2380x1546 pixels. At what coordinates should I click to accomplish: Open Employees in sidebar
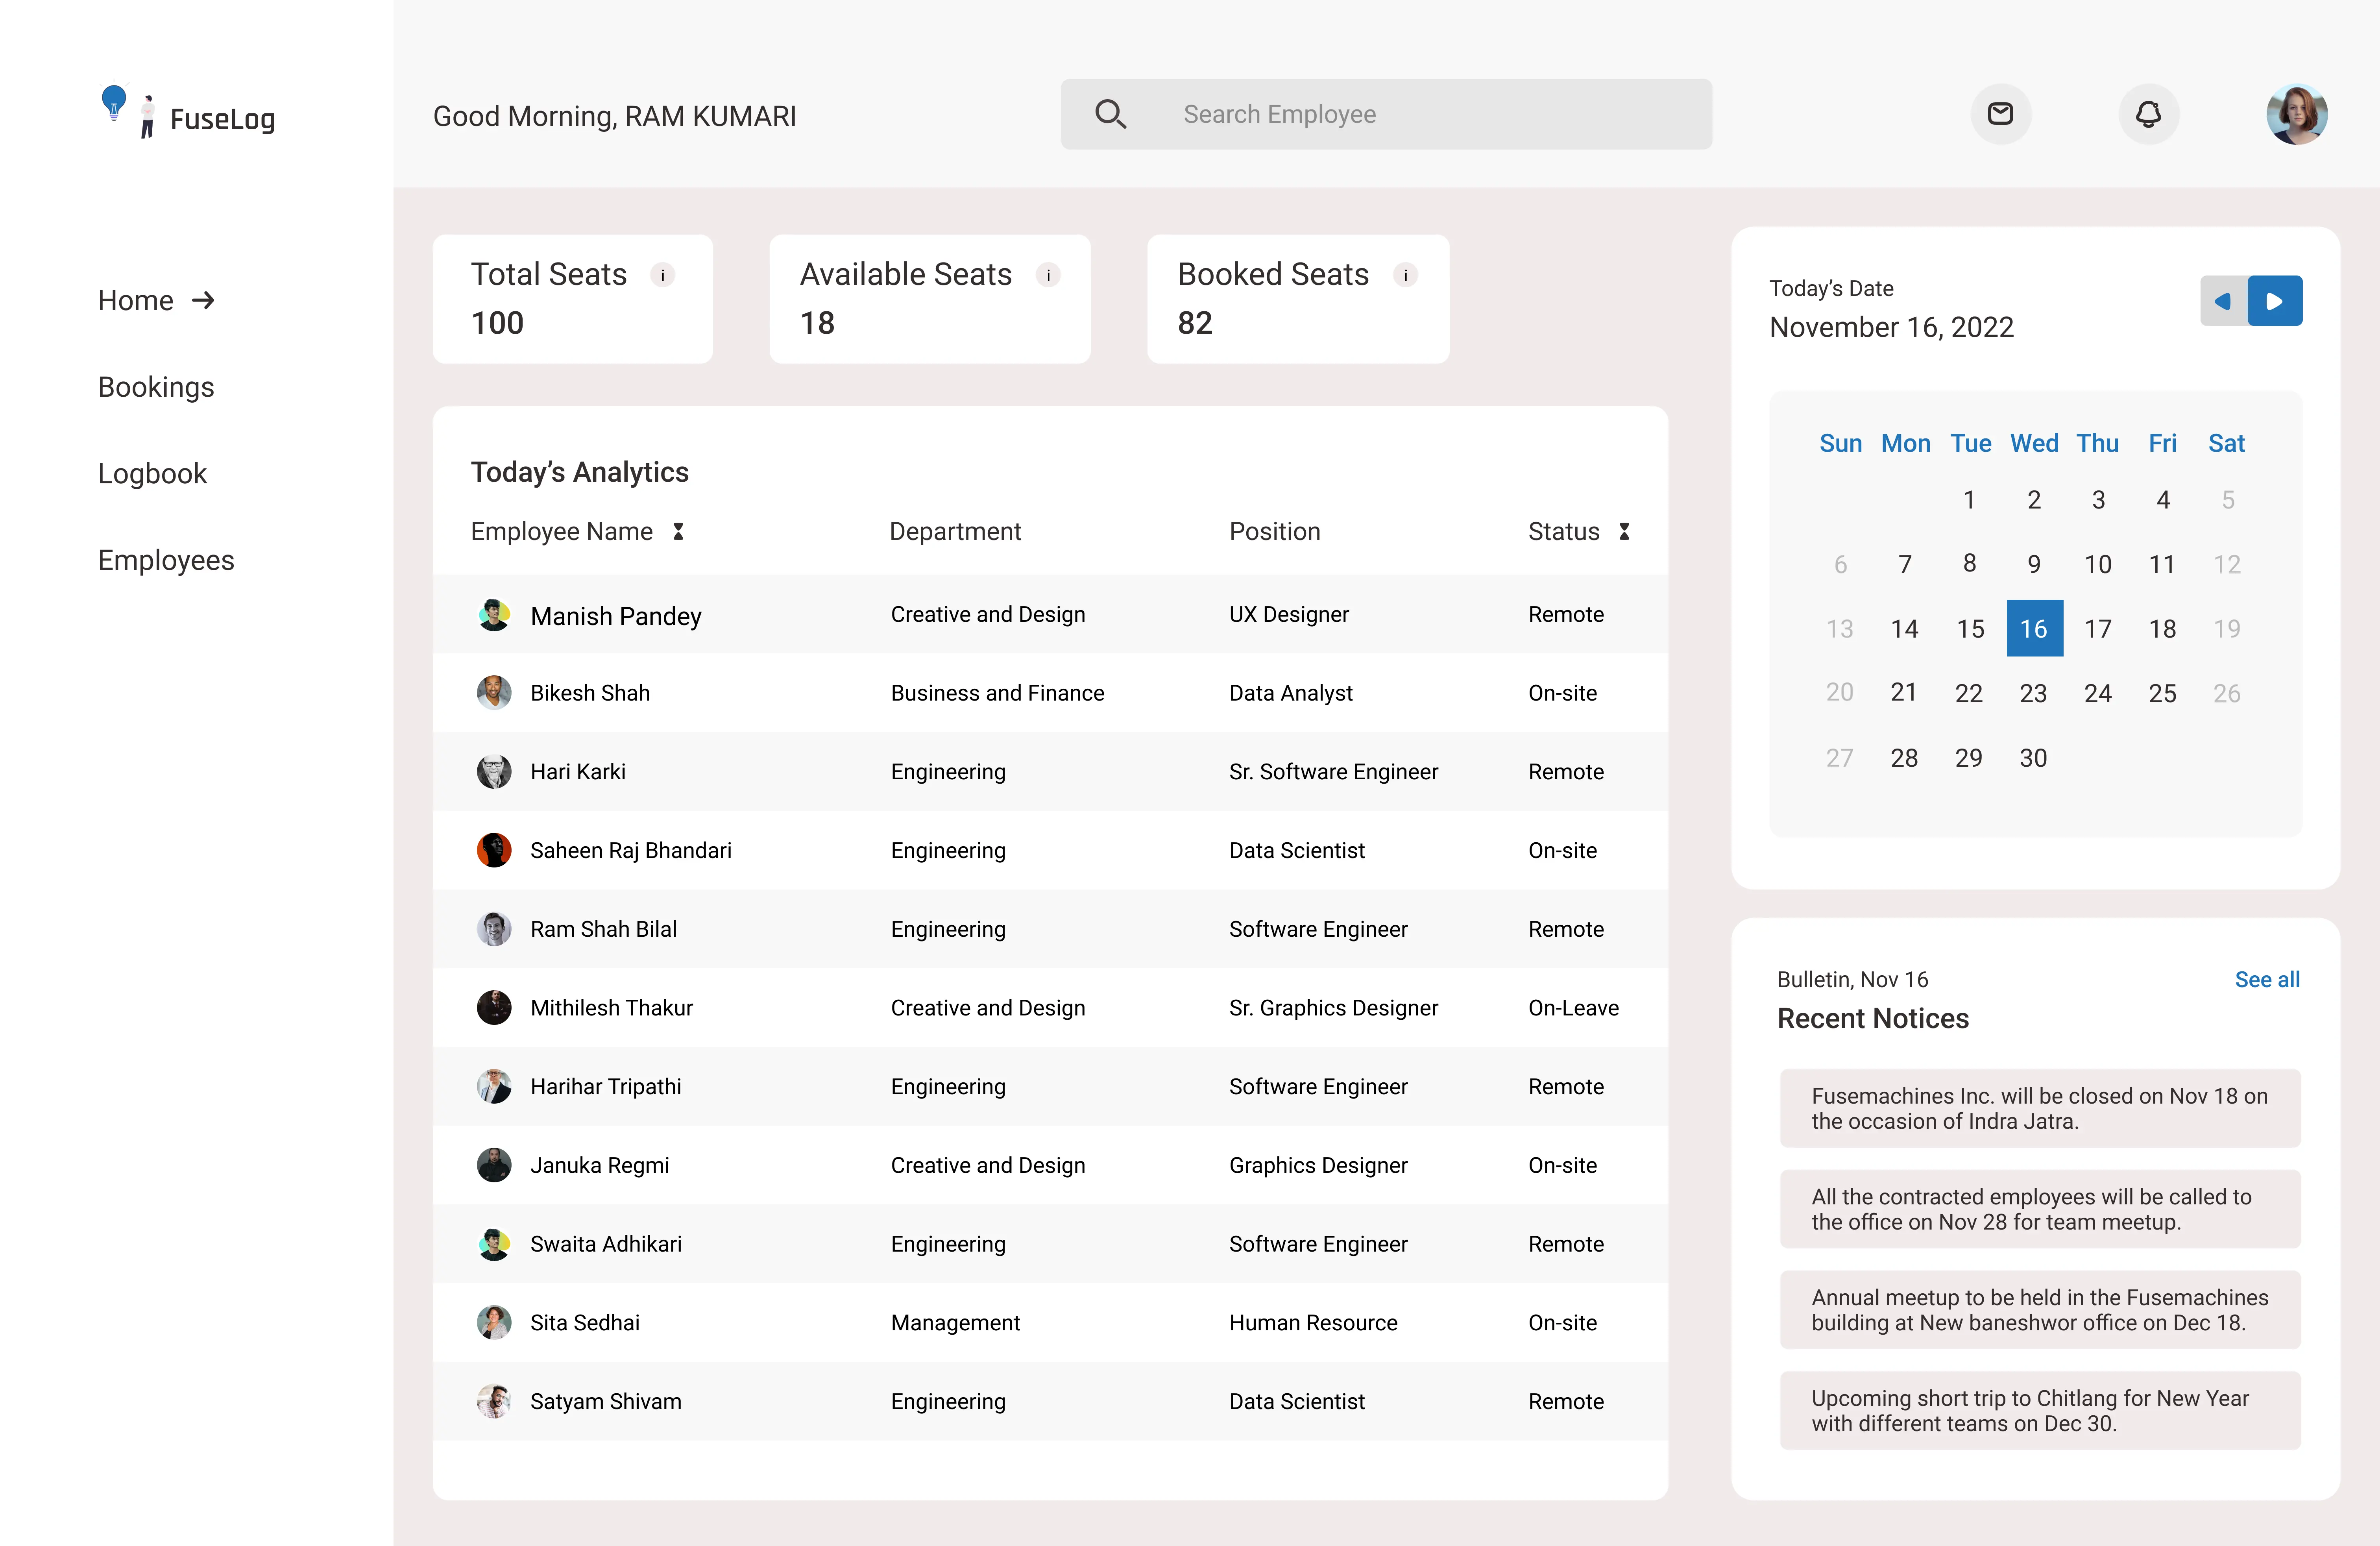166,561
